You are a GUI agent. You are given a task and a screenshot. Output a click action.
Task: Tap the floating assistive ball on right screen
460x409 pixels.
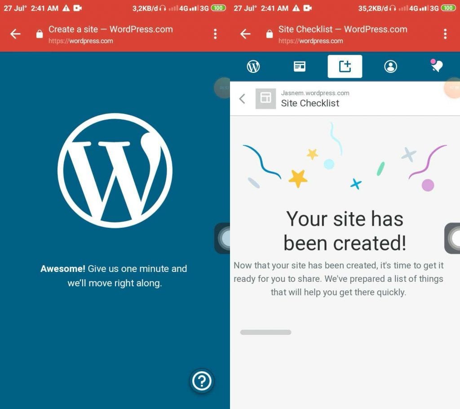click(453, 238)
